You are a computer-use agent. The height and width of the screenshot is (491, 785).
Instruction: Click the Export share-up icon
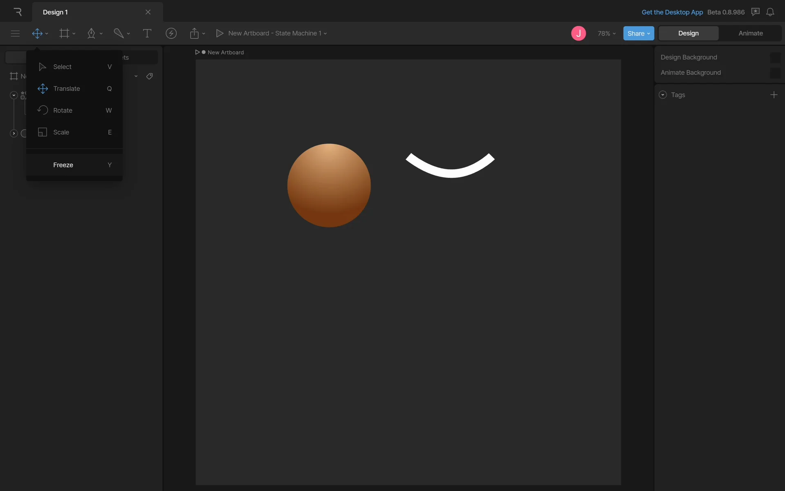click(x=194, y=34)
